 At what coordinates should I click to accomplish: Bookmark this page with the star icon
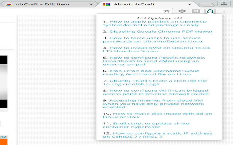tap(166, 11)
